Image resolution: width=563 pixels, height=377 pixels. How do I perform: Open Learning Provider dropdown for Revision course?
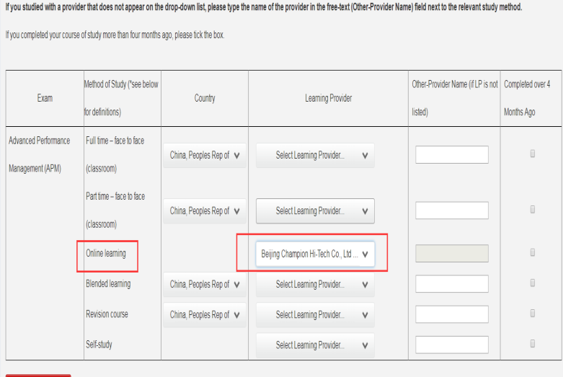click(315, 315)
